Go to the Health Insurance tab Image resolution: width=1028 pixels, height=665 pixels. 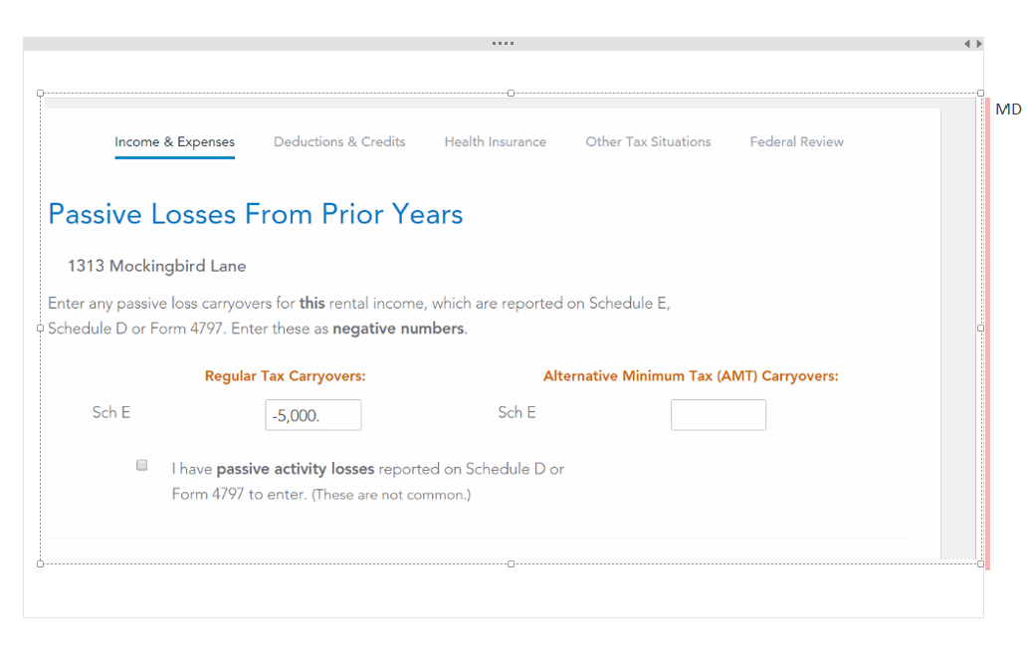pos(495,141)
